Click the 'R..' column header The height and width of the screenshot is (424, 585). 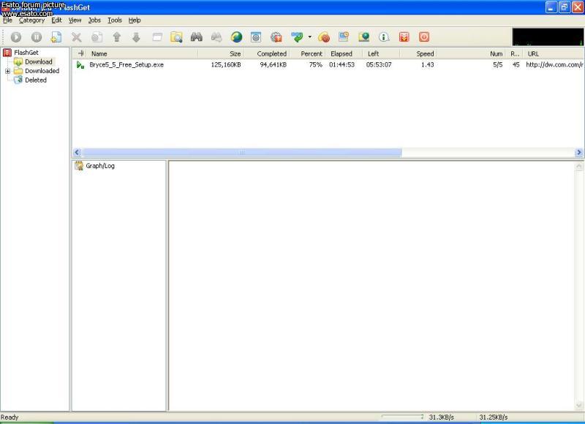pyautogui.click(x=515, y=53)
